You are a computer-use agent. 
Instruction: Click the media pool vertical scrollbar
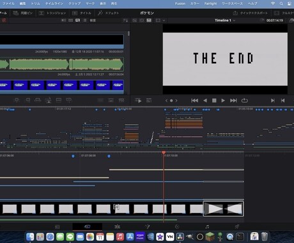(x=128, y=33)
